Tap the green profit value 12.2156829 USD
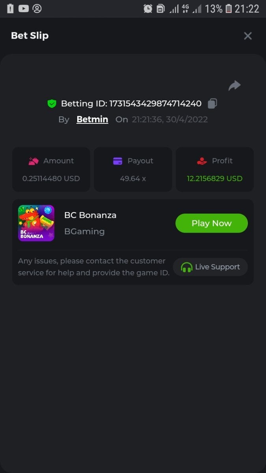Screen dimensions: 266x473 point(215,179)
